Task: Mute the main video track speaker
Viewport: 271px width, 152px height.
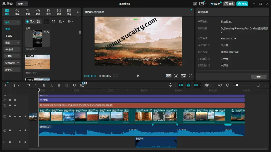Action: [x=20, y=116]
